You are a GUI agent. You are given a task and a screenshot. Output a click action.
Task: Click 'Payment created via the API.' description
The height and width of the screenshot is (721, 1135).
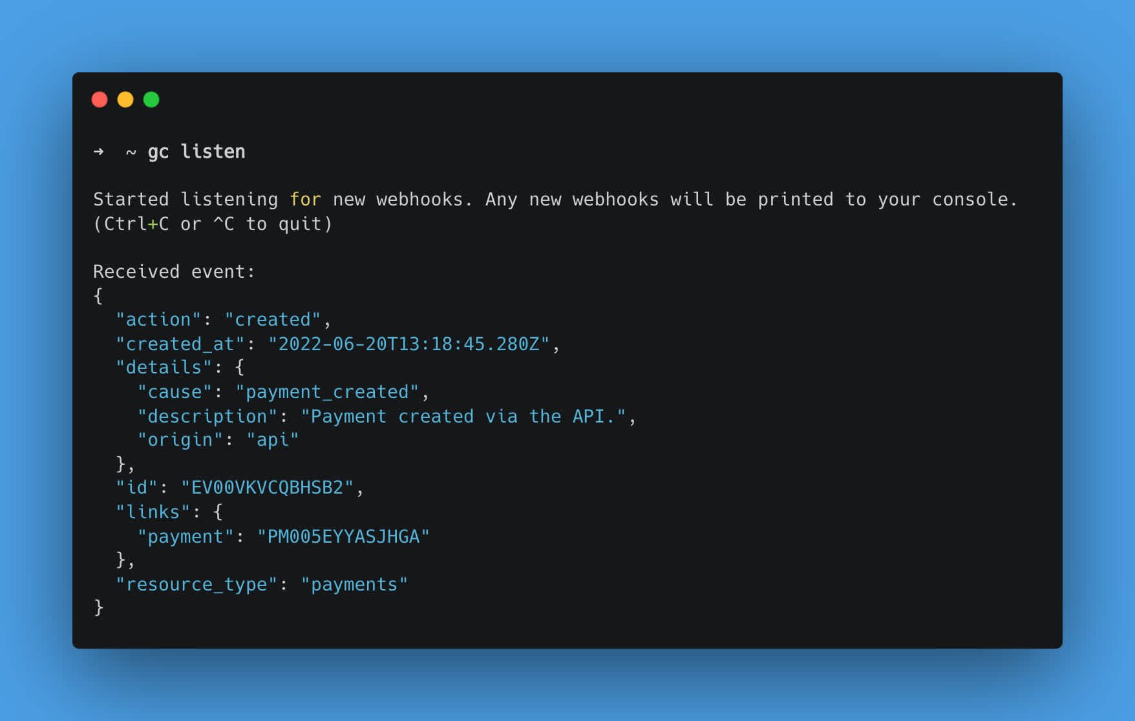[x=463, y=416]
